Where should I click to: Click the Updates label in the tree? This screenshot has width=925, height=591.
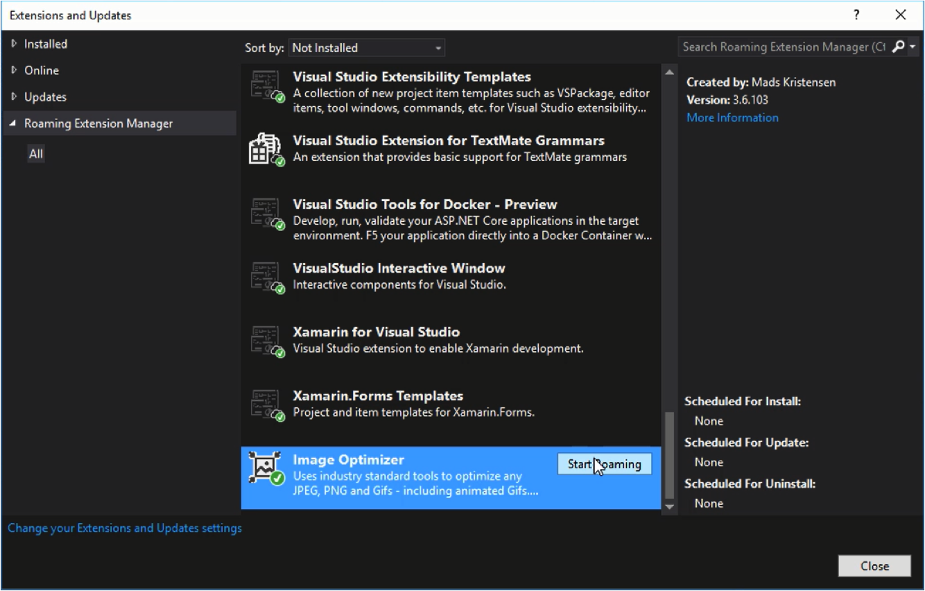(x=45, y=96)
